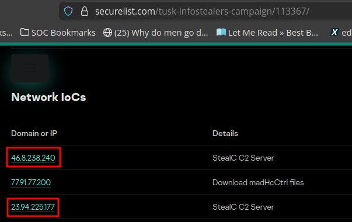Click the 'Details' column header
Screen dimensions: 352x222
tap(225, 133)
